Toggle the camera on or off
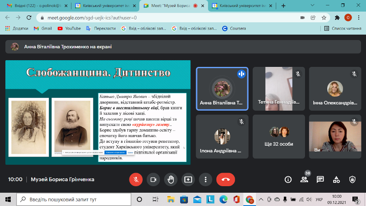Image resolution: width=366 pixels, height=206 pixels. pos(153,180)
